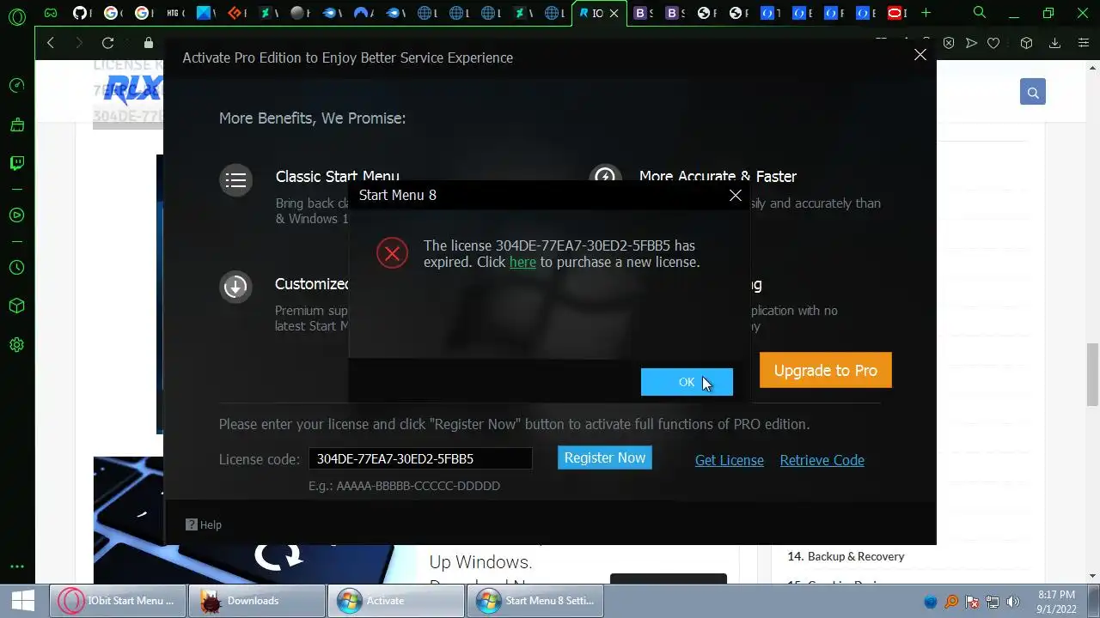The width and height of the screenshot is (1100, 618).
Task: Hit the Upgrade to Pro button
Action: point(826,371)
